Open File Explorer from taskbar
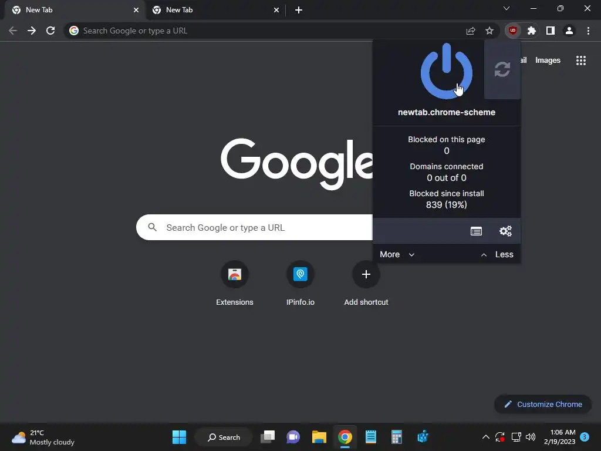Viewport: 601px width, 451px height. click(x=319, y=437)
